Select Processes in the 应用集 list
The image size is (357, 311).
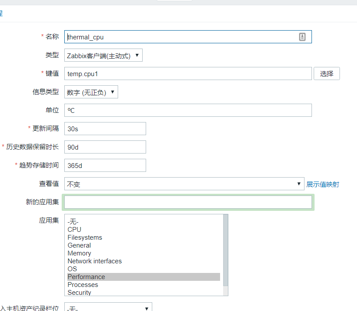143,285
